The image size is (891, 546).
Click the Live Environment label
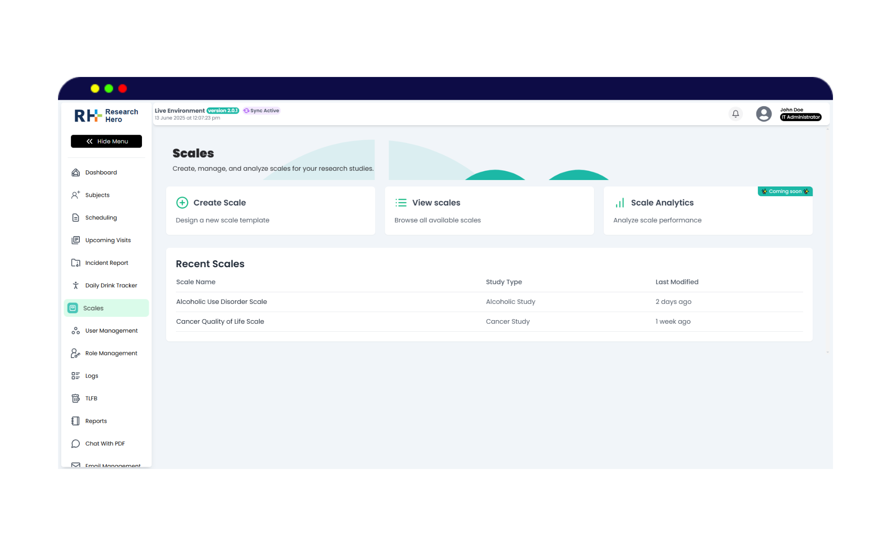(180, 110)
